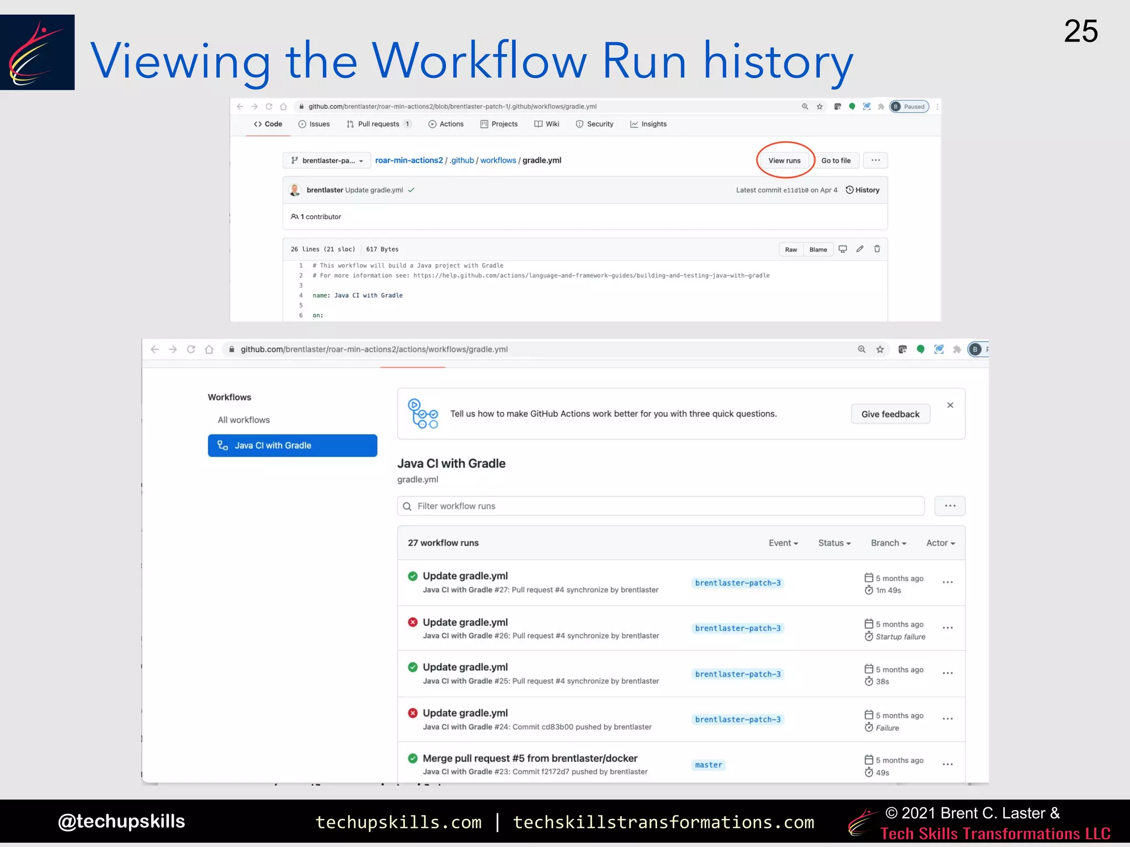Open the Security tab
Screen dimensions: 1130x847
(x=595, y=124)
